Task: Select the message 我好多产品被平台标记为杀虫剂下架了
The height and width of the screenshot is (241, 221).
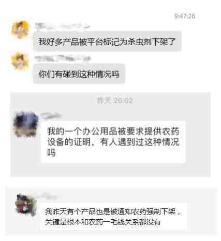Action: click(x=108, y=41)
